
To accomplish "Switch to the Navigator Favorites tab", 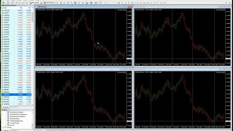I will pyautogui.click(x=14, y=130).
